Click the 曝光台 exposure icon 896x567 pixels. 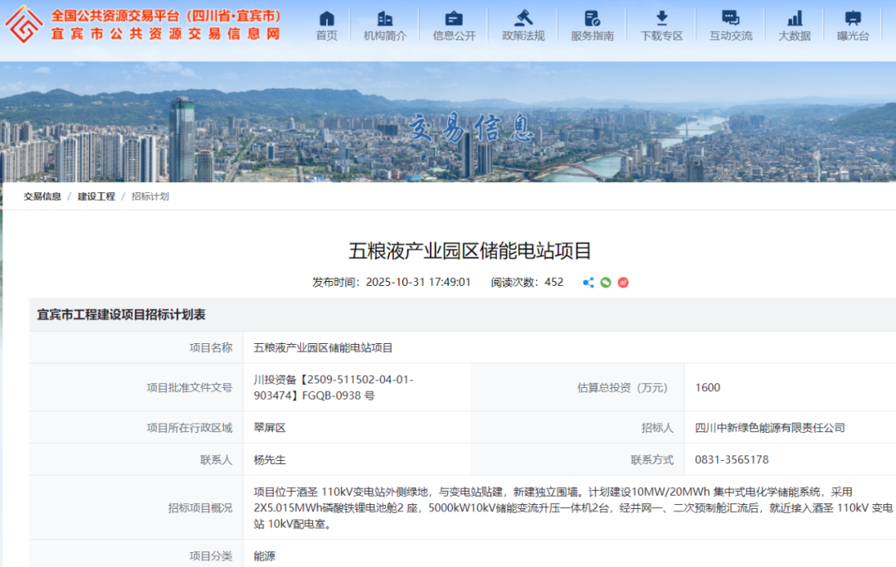point(852,18)
